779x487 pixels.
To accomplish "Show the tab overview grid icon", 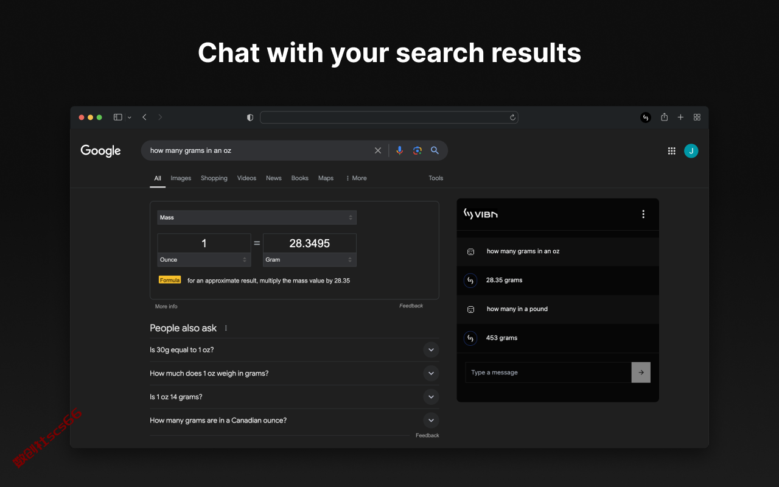I will 697,117.
